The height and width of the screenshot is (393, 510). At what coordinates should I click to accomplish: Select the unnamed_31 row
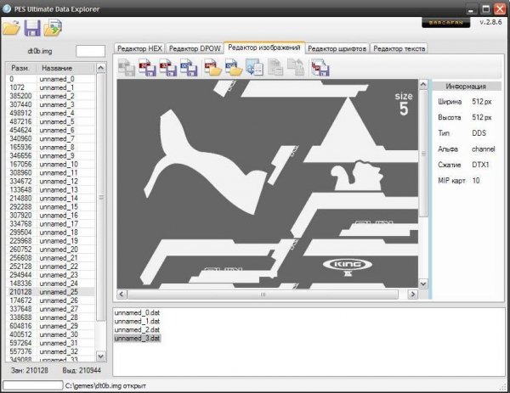click(x=51, y=343)
